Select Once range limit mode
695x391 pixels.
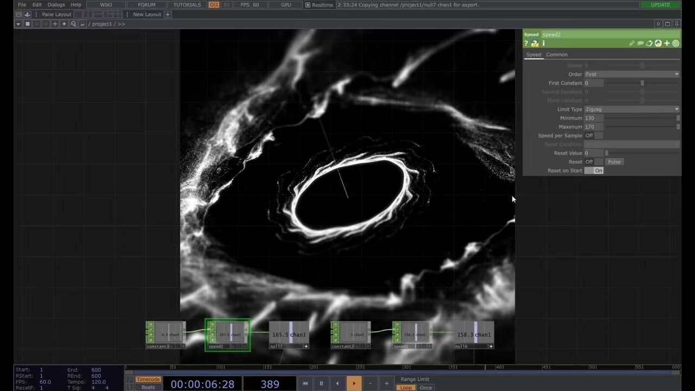426,388
